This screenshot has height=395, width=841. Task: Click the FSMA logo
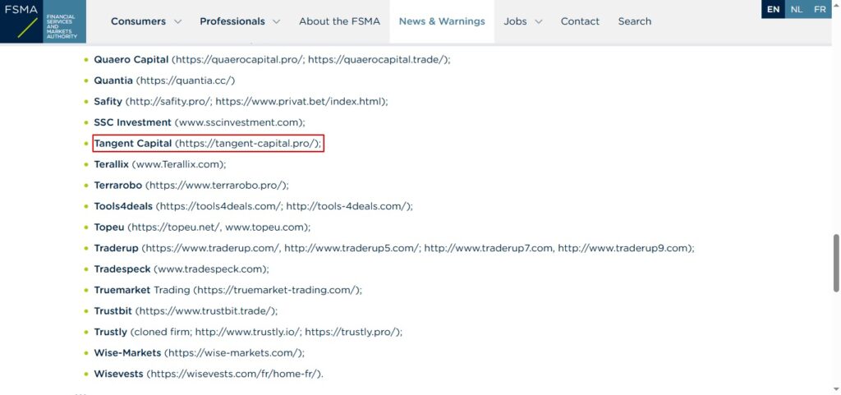point(43,21)
